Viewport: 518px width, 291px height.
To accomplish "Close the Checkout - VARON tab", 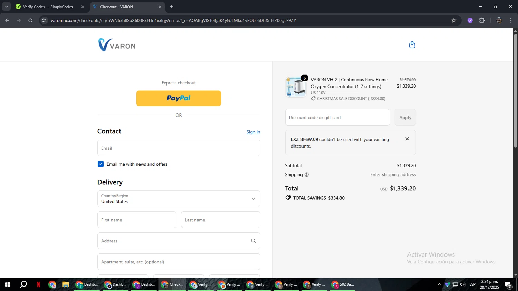I will coord(160,7).
